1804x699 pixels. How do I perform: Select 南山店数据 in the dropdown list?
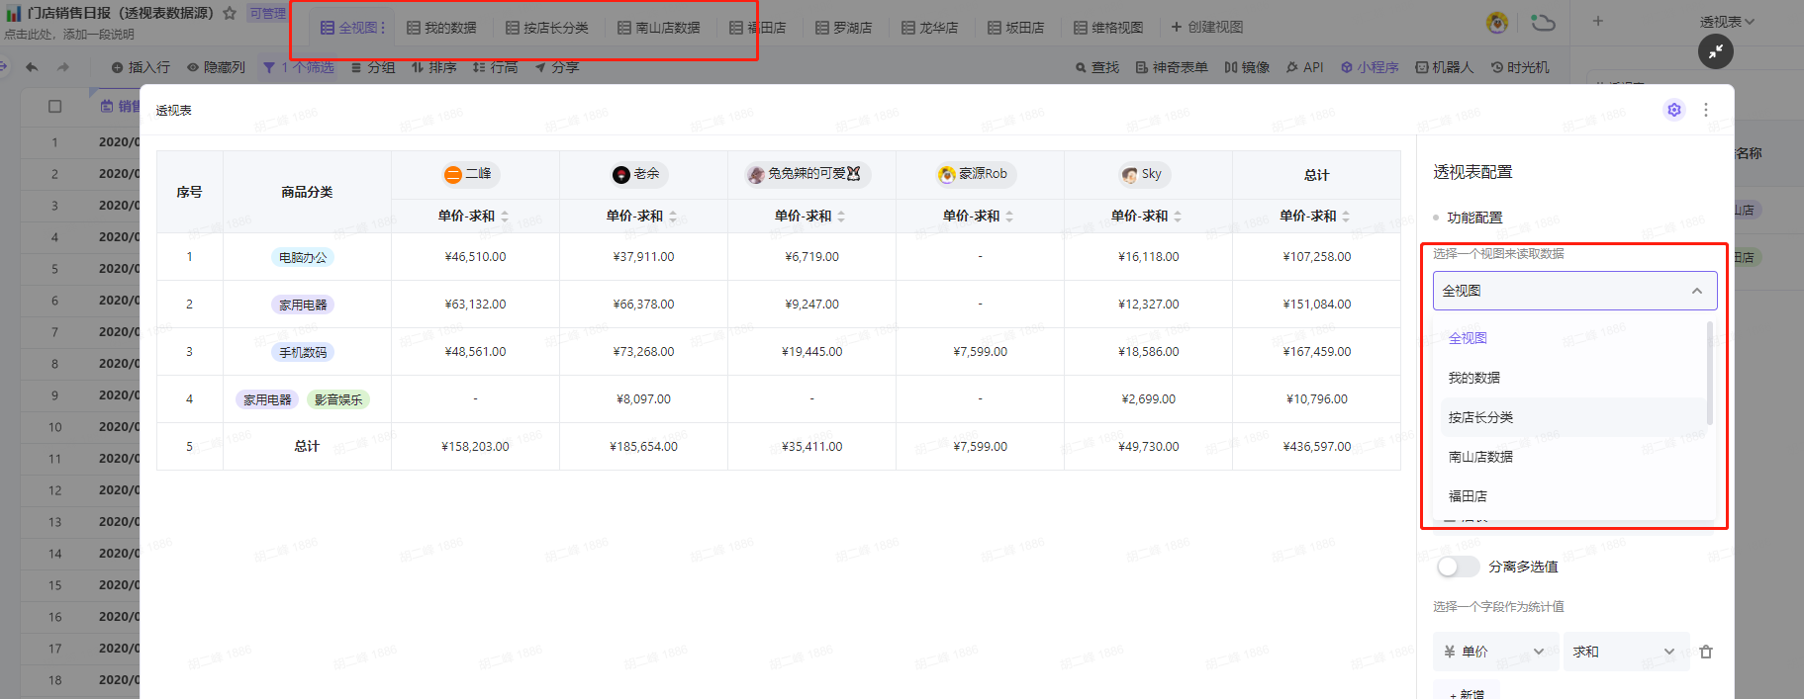click(x=1480, y=457)
